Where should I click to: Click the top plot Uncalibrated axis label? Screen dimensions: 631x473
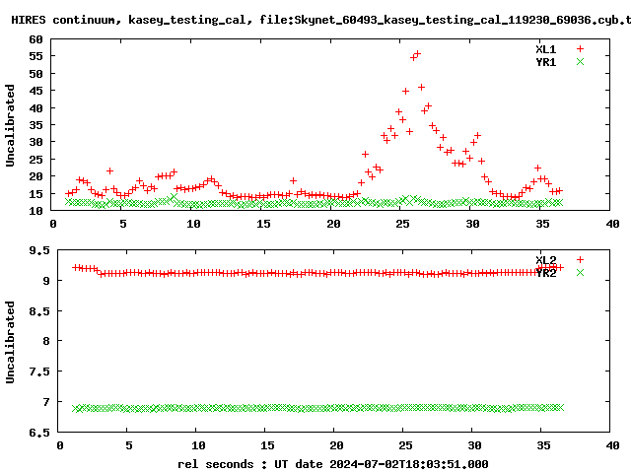coord(10,125)
